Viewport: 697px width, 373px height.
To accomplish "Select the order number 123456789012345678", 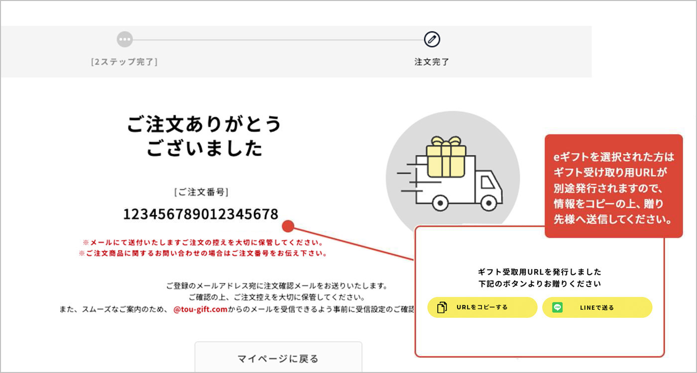I will (x=201, y=214).
